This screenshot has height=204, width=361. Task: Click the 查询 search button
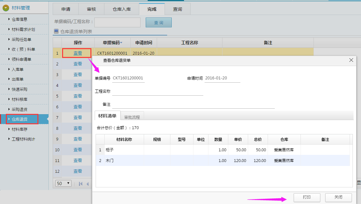(x=158, y=22)
